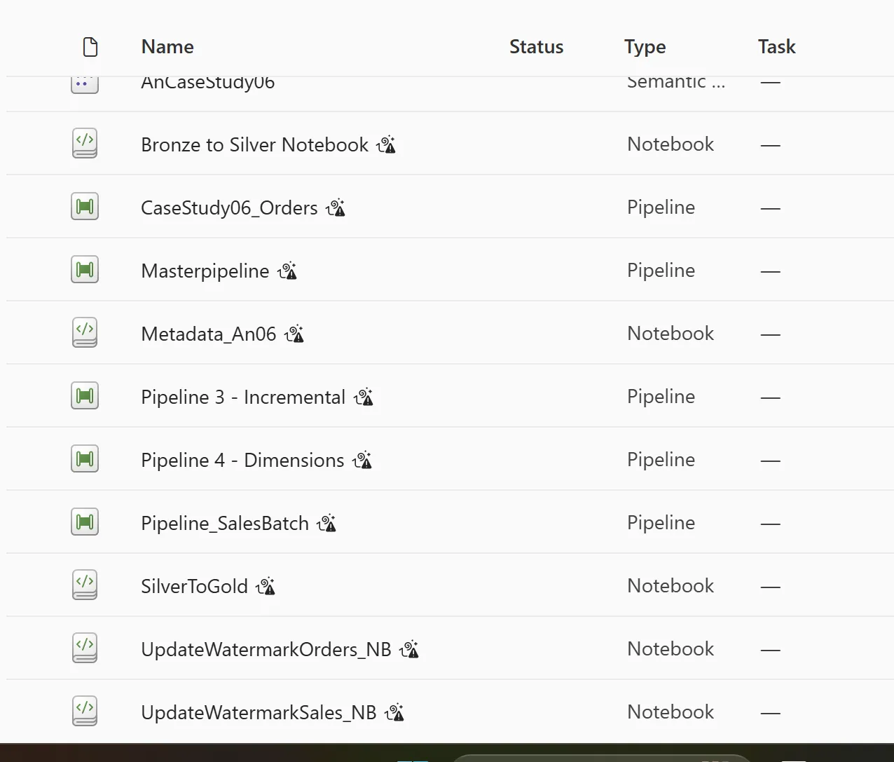Click the Pipeline type in Masterpipeline row

(x=661, y=271)
